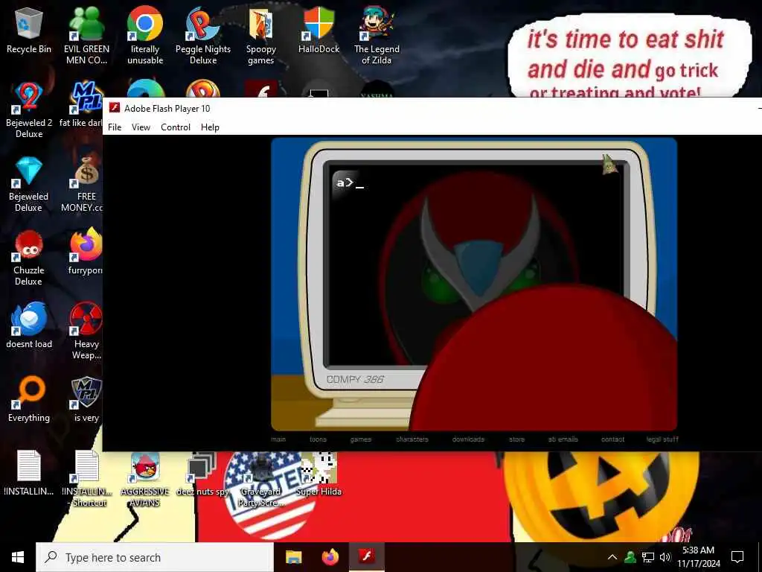Open the Recycle Bin desktop icon
762x572 pixels.
click(29, 29)
